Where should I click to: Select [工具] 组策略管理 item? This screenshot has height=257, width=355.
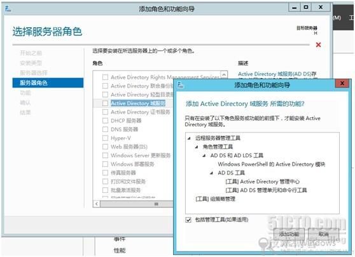point(215,199)
